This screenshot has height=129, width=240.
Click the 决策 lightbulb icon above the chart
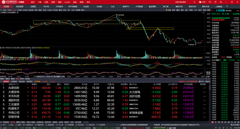click(166, 10)
